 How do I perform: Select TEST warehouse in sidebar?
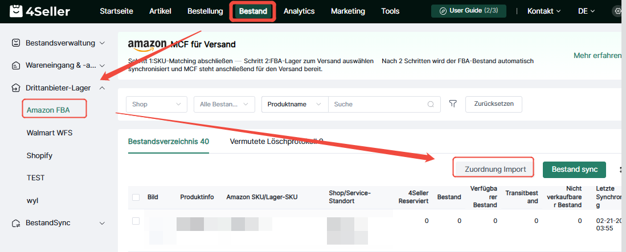pos(35,178)
